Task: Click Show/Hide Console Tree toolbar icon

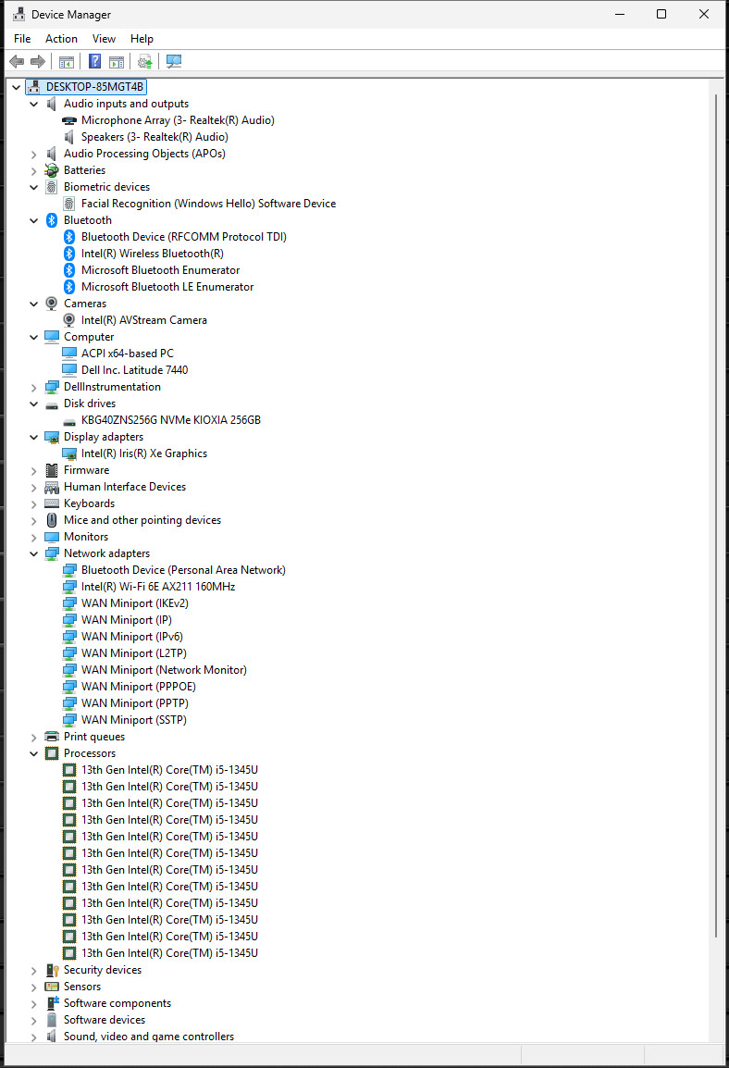Action: pos(66,62)
